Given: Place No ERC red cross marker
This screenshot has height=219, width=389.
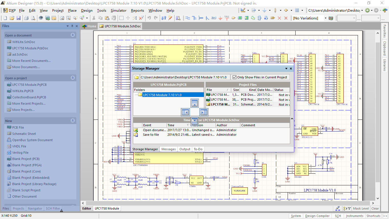Looking at the screenshot, I should point(279,18).
